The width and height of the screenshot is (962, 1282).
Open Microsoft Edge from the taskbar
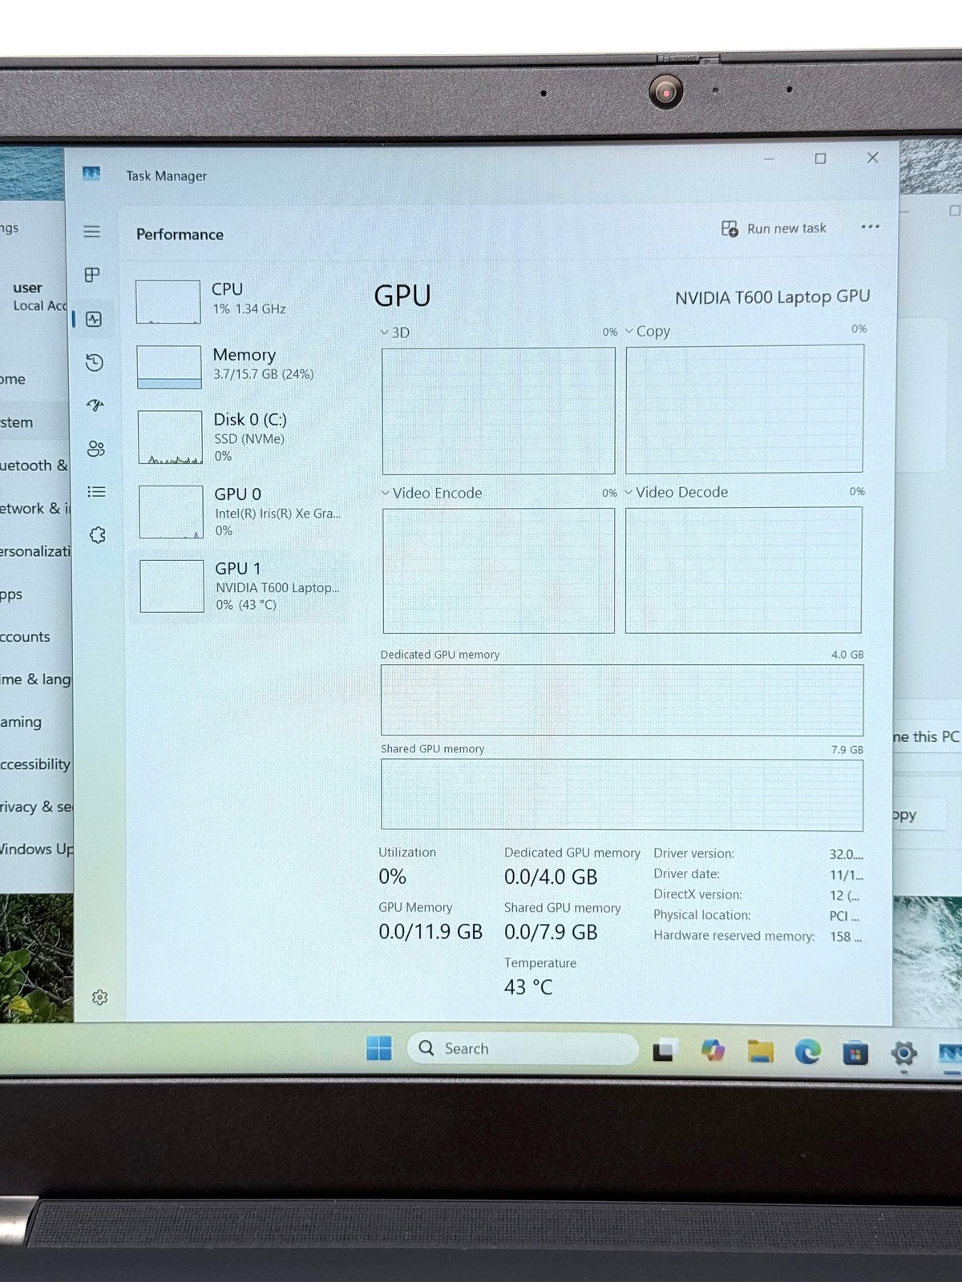[807, 1051]
